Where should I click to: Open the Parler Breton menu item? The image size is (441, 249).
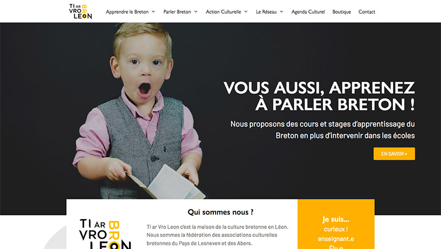coord(177,12)
